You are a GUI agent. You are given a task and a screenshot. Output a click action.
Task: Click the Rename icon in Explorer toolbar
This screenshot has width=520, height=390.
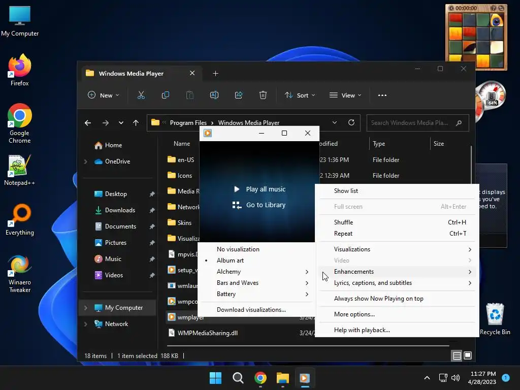point(214,95)
